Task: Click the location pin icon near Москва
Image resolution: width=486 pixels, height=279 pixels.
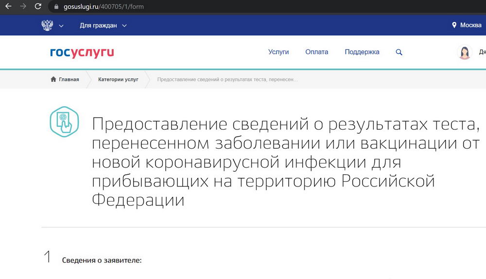Action: click(454, 25)
